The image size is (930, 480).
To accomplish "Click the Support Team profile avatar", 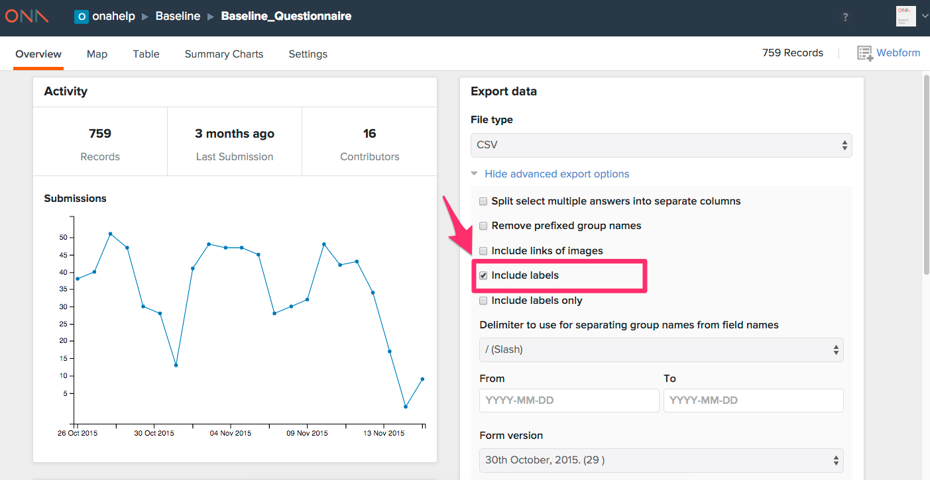I will point(905,16).
